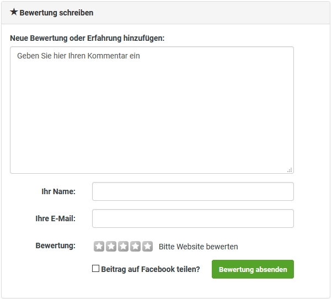Click the 'Bewertung schreiben' heading text
332x299 pixels.
(x=56, y=13)
